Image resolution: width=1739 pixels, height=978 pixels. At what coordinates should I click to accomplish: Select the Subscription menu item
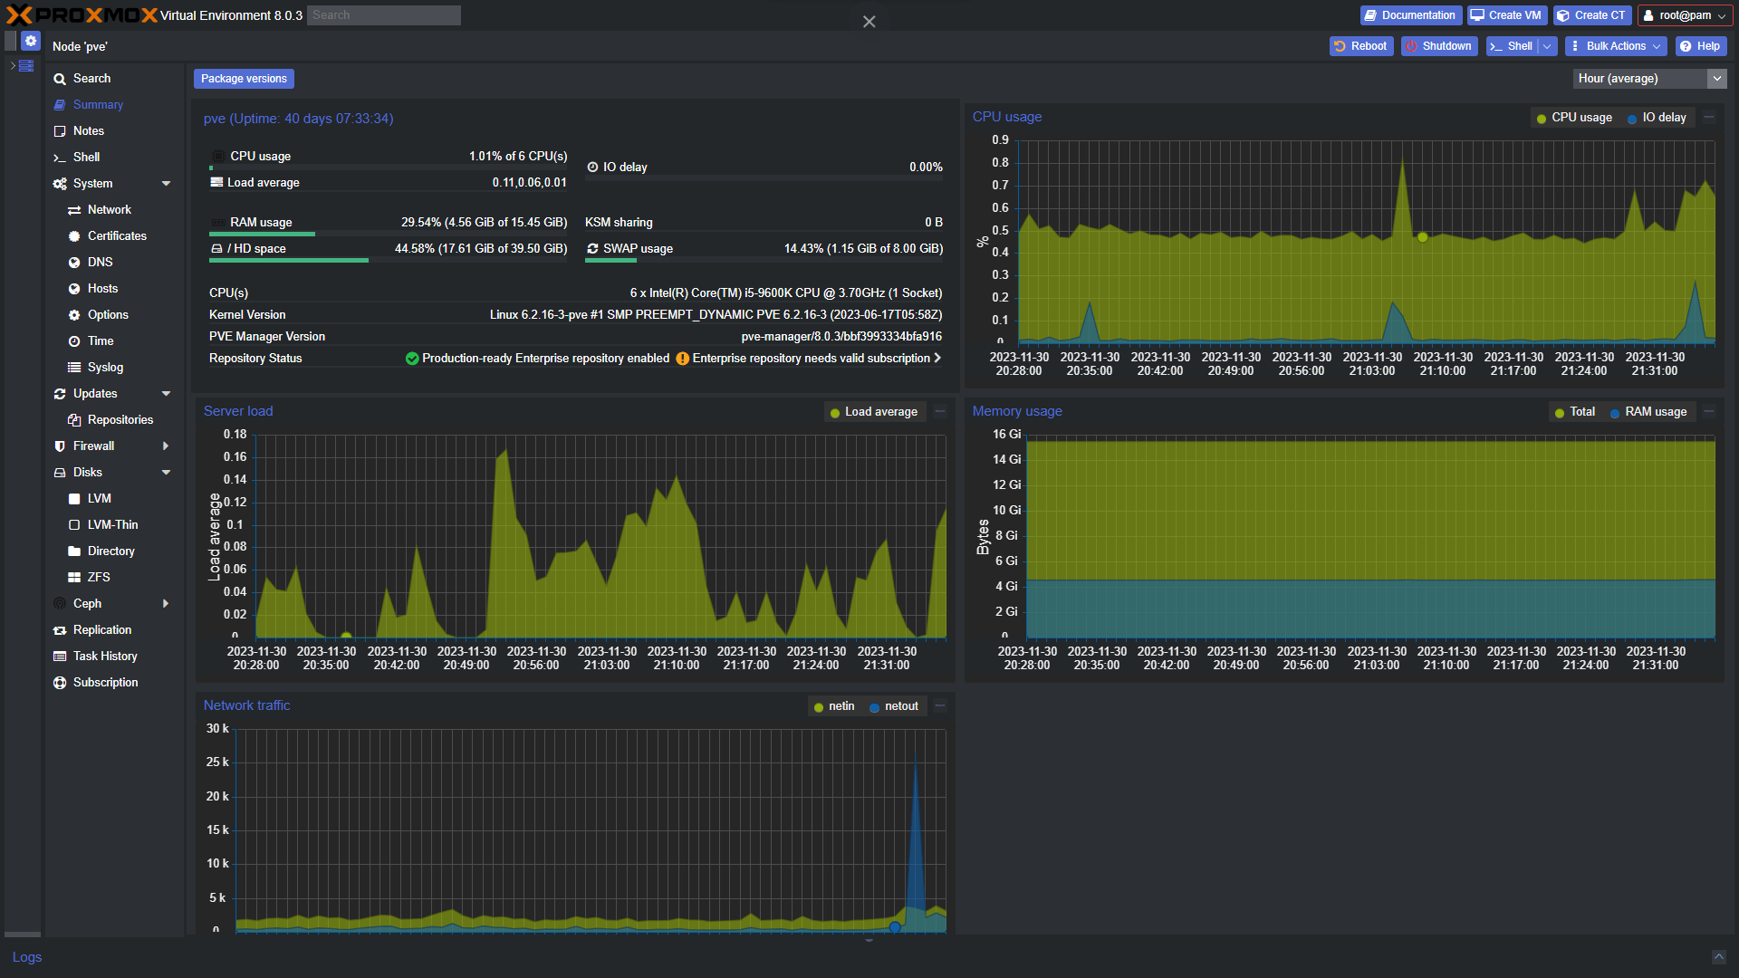[105, 683]
